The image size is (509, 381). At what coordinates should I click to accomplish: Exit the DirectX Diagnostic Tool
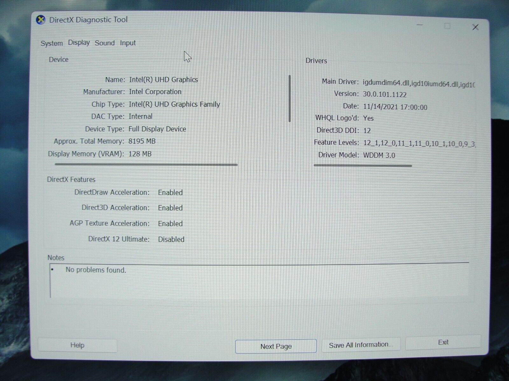click(443, 342)
